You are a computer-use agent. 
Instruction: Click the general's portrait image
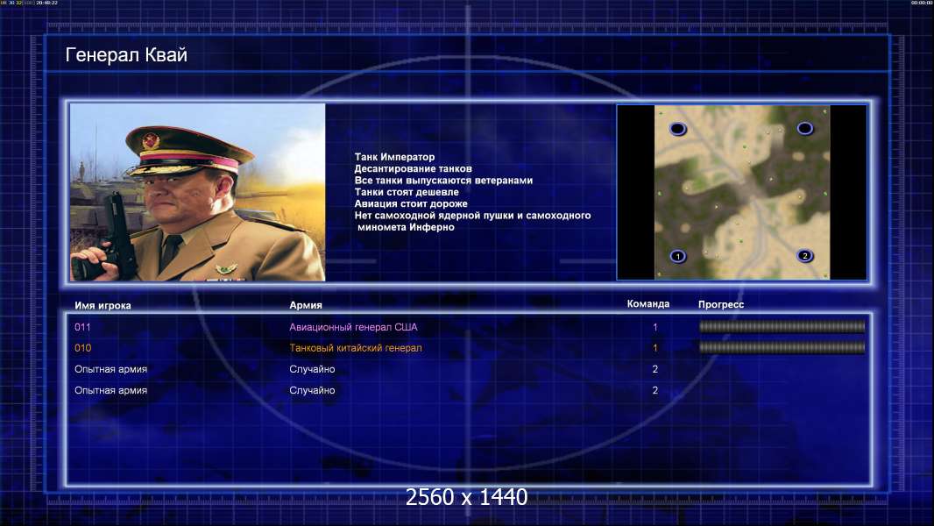coord(198,192)
